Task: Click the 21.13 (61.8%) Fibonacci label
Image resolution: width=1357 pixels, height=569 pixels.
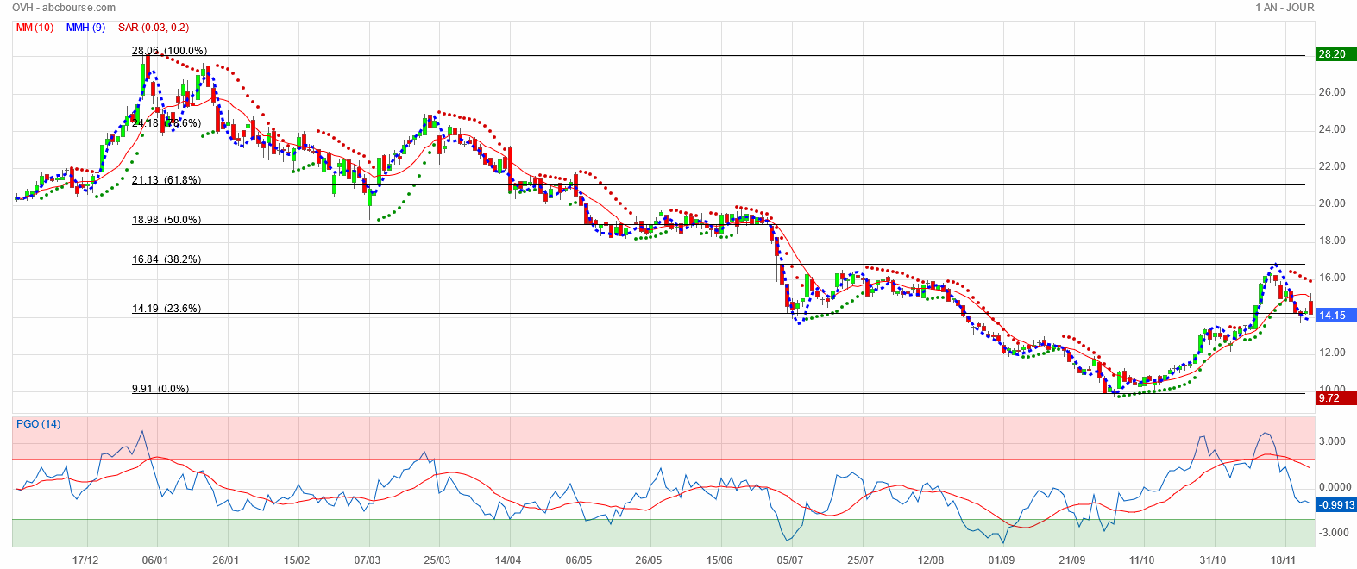Action: coord(166,180)
